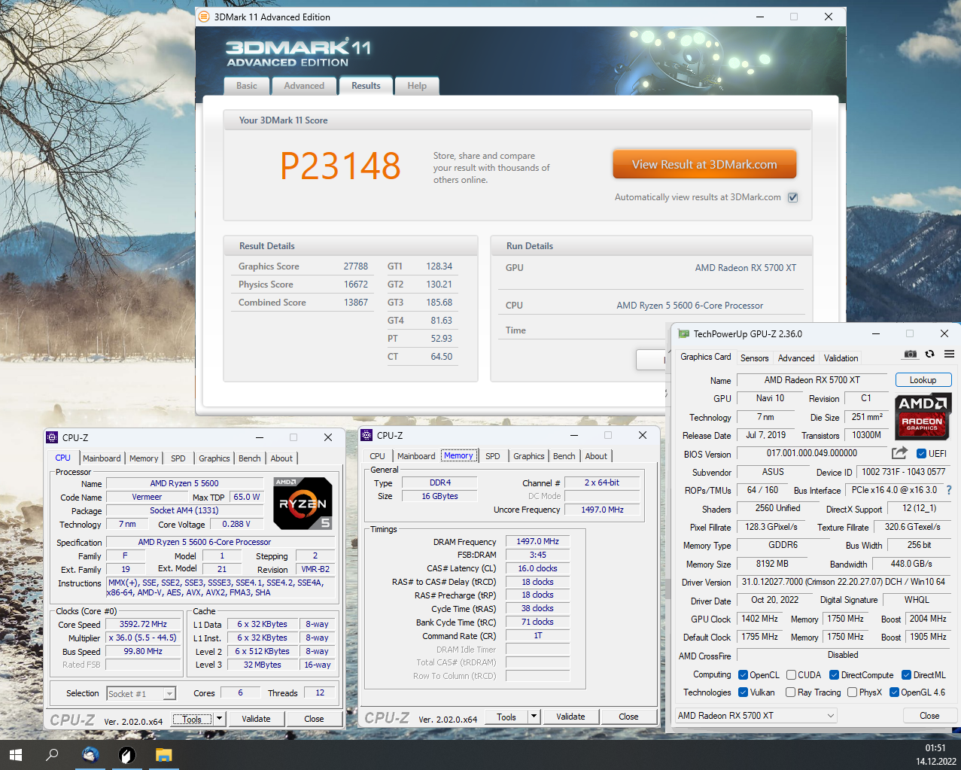Screen dimensions: 961x770
Task: Click the left CPU-Z title bar icon
Action: [x=52, y=437]
